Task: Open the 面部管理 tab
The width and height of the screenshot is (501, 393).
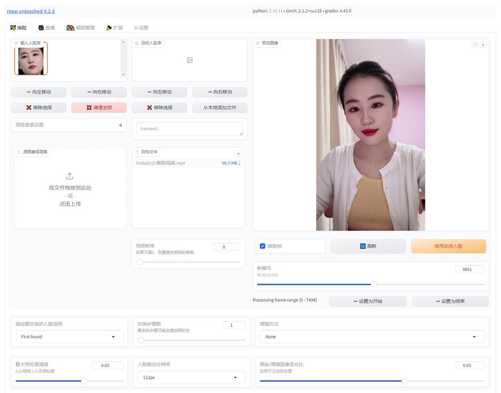Action: [x=81, y=28]
